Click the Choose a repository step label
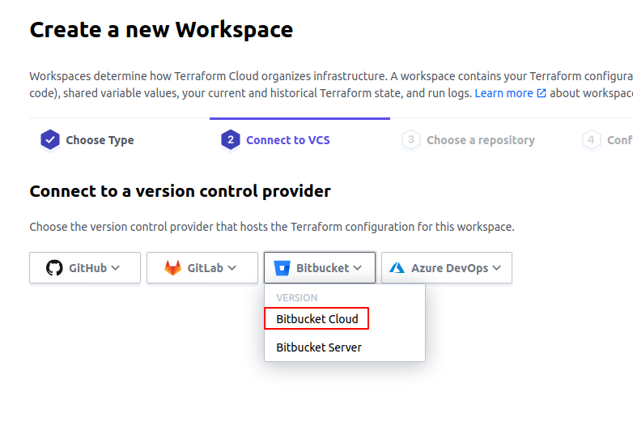This screenshot has height=422, width=633. [481, 140]
